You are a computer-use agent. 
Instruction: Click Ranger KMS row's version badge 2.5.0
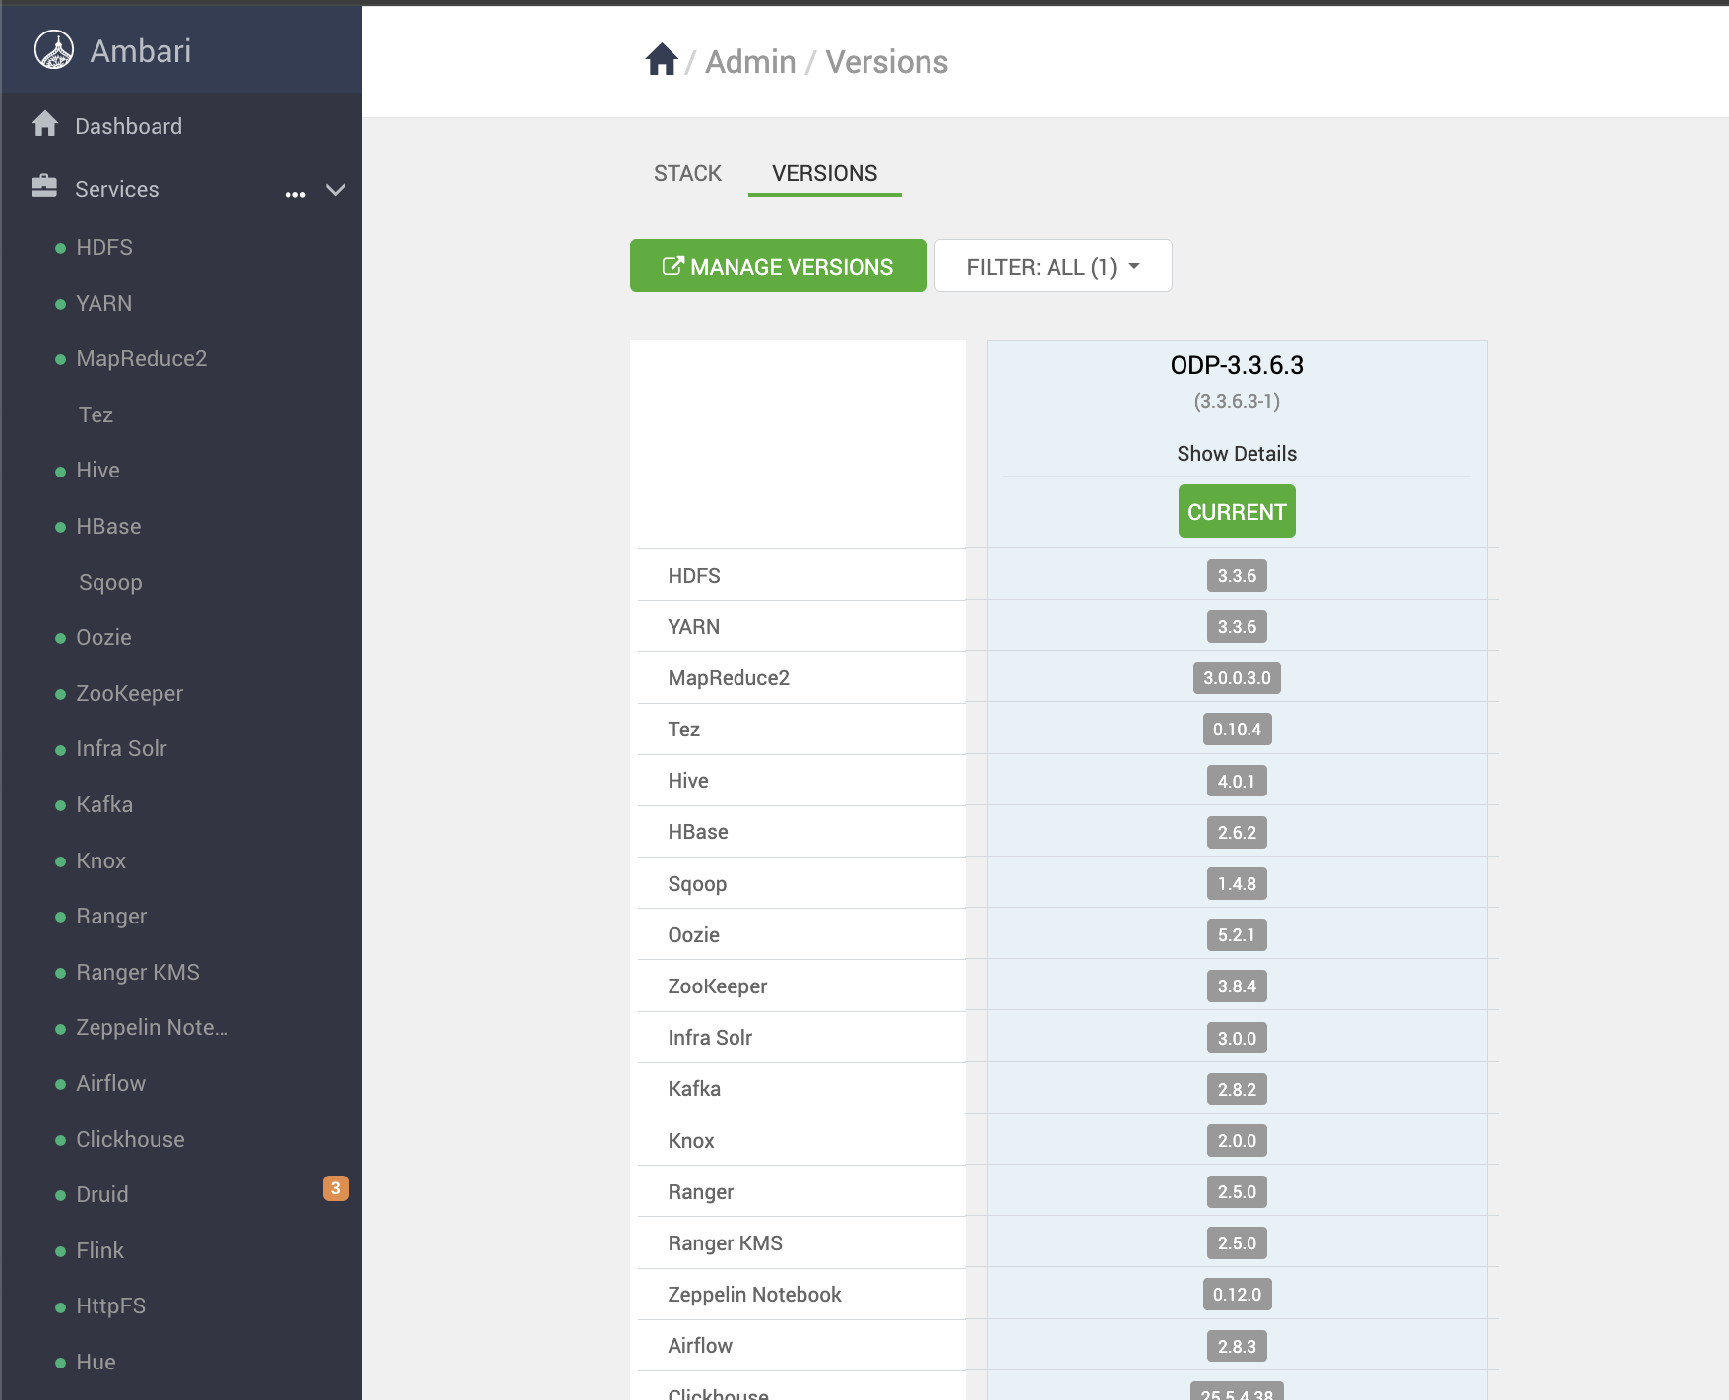(1237, 1242)
